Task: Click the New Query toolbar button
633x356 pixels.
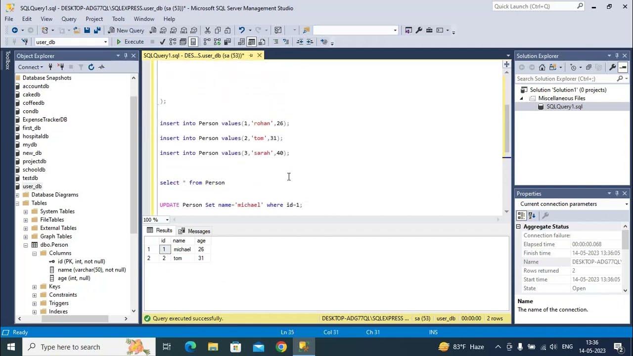Action: pos(126,30)
